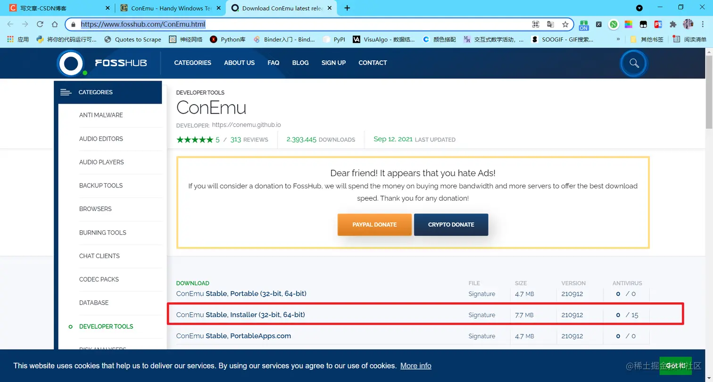
Task: Open the site search magnifier icon
Action: click(634, 63)
